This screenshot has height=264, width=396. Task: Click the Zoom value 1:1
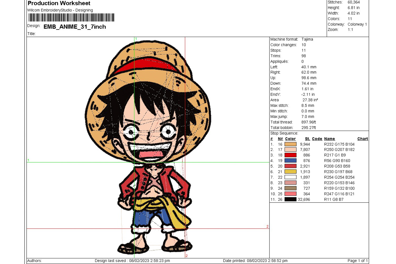(350, 30)
